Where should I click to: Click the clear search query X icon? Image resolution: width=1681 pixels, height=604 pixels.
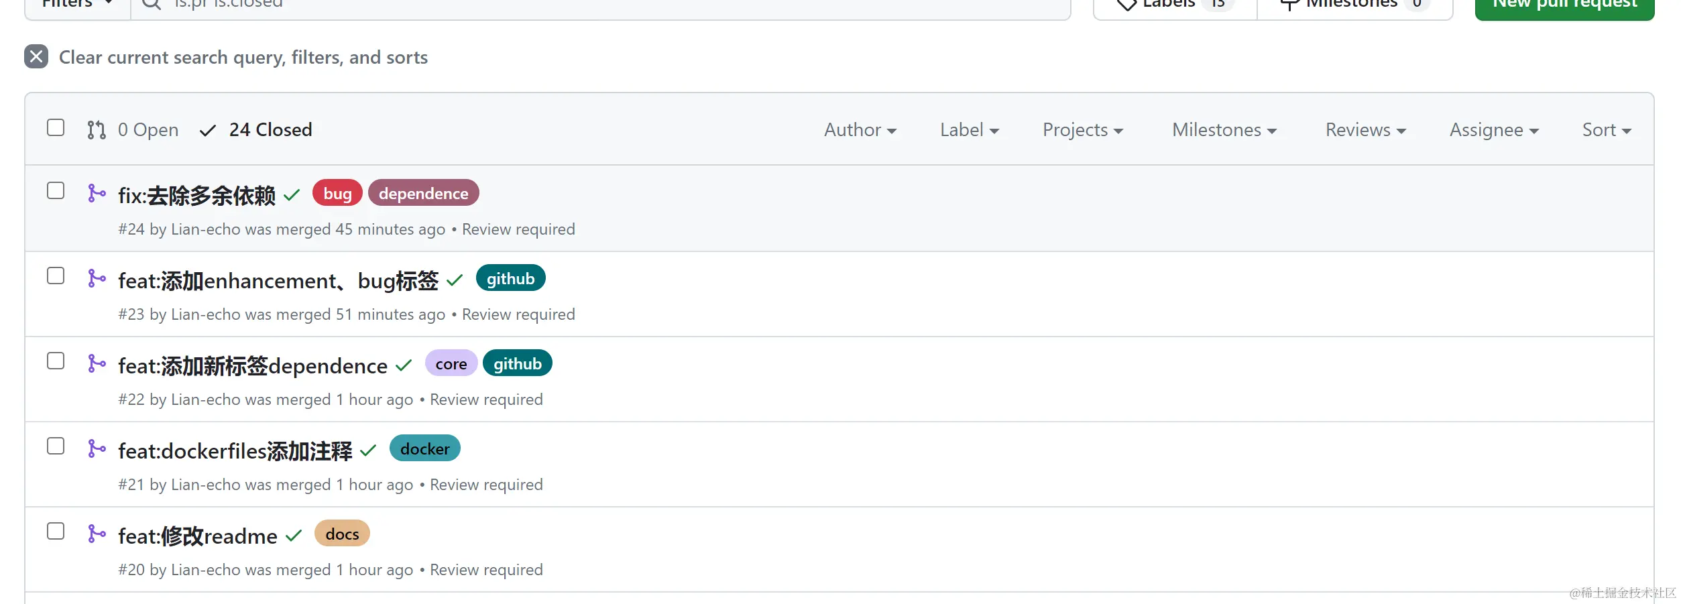click(36, 57)
